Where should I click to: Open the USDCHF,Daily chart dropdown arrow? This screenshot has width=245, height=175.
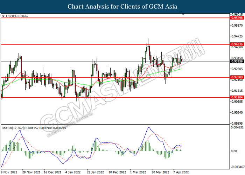point(3,16)
